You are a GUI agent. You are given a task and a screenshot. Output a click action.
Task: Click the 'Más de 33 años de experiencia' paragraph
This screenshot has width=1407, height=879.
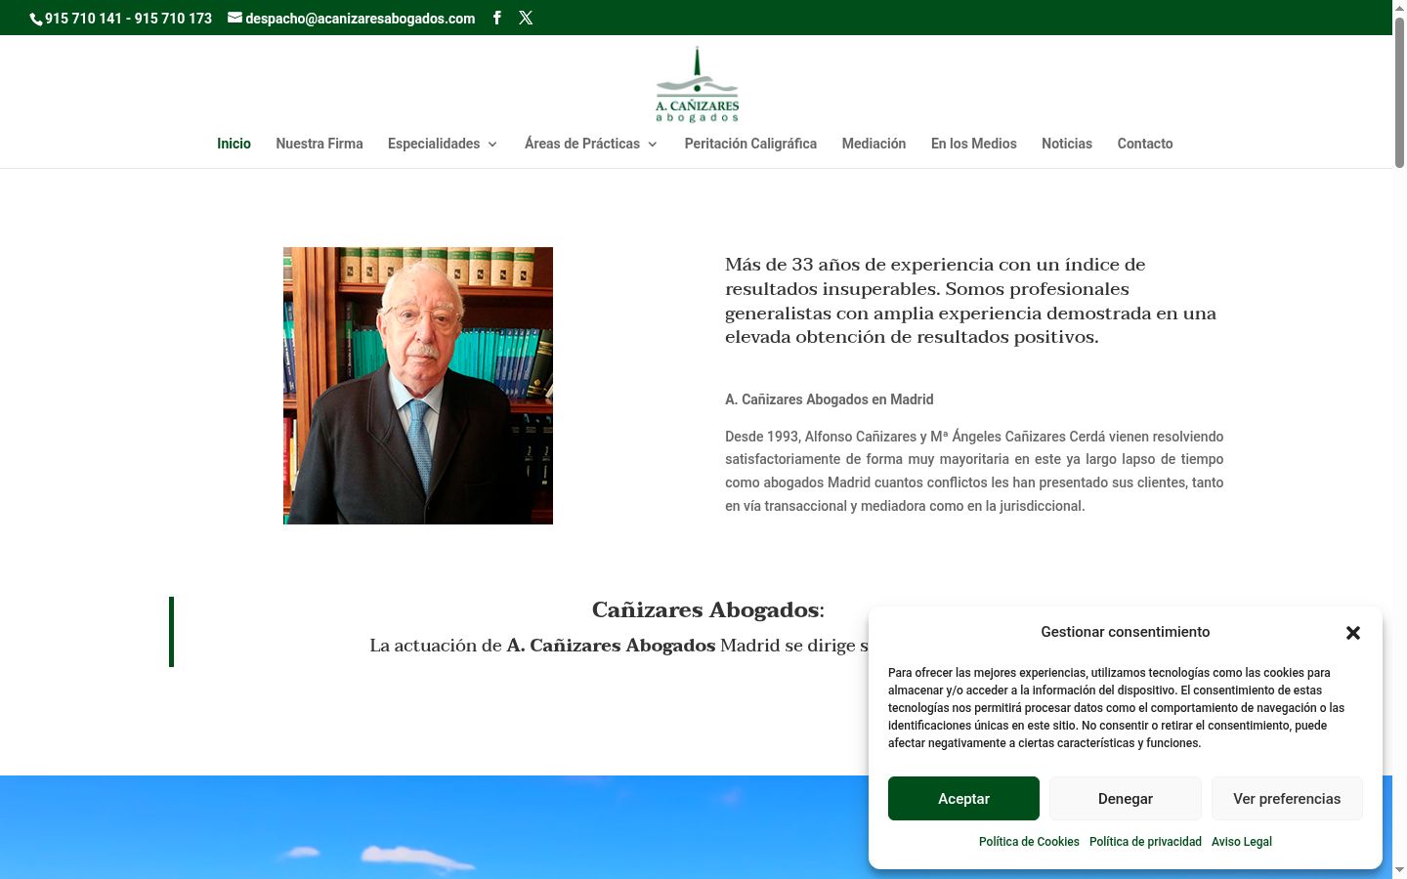click(970, 301)
